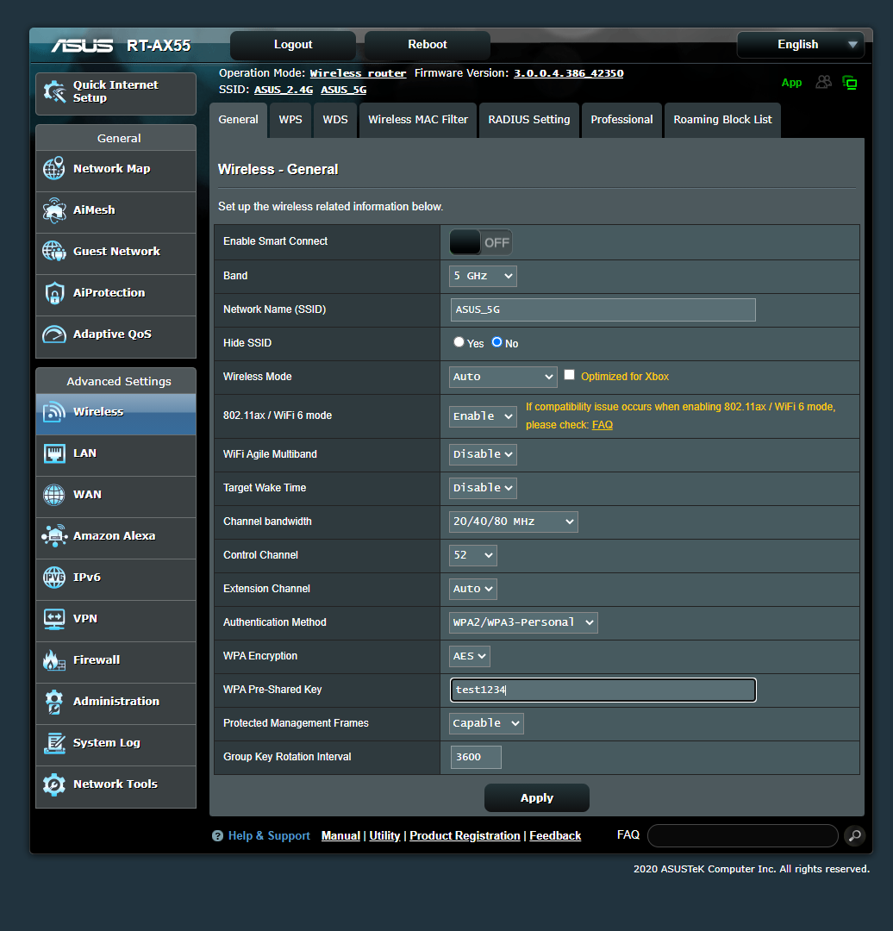This screenshot has width=893, height=931.
Task: Switch to the WDS tab
Action: tap(335, 120)
